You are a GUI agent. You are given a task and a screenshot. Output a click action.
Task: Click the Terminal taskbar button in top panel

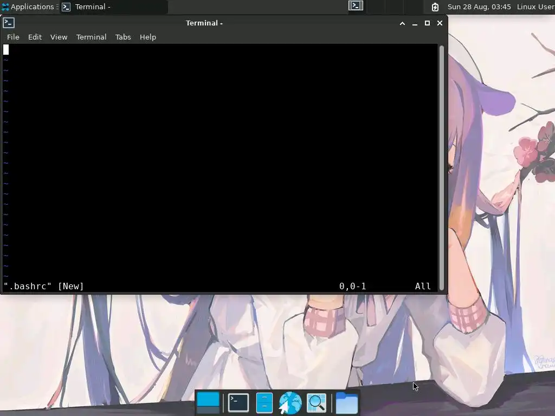coord(114,6)
